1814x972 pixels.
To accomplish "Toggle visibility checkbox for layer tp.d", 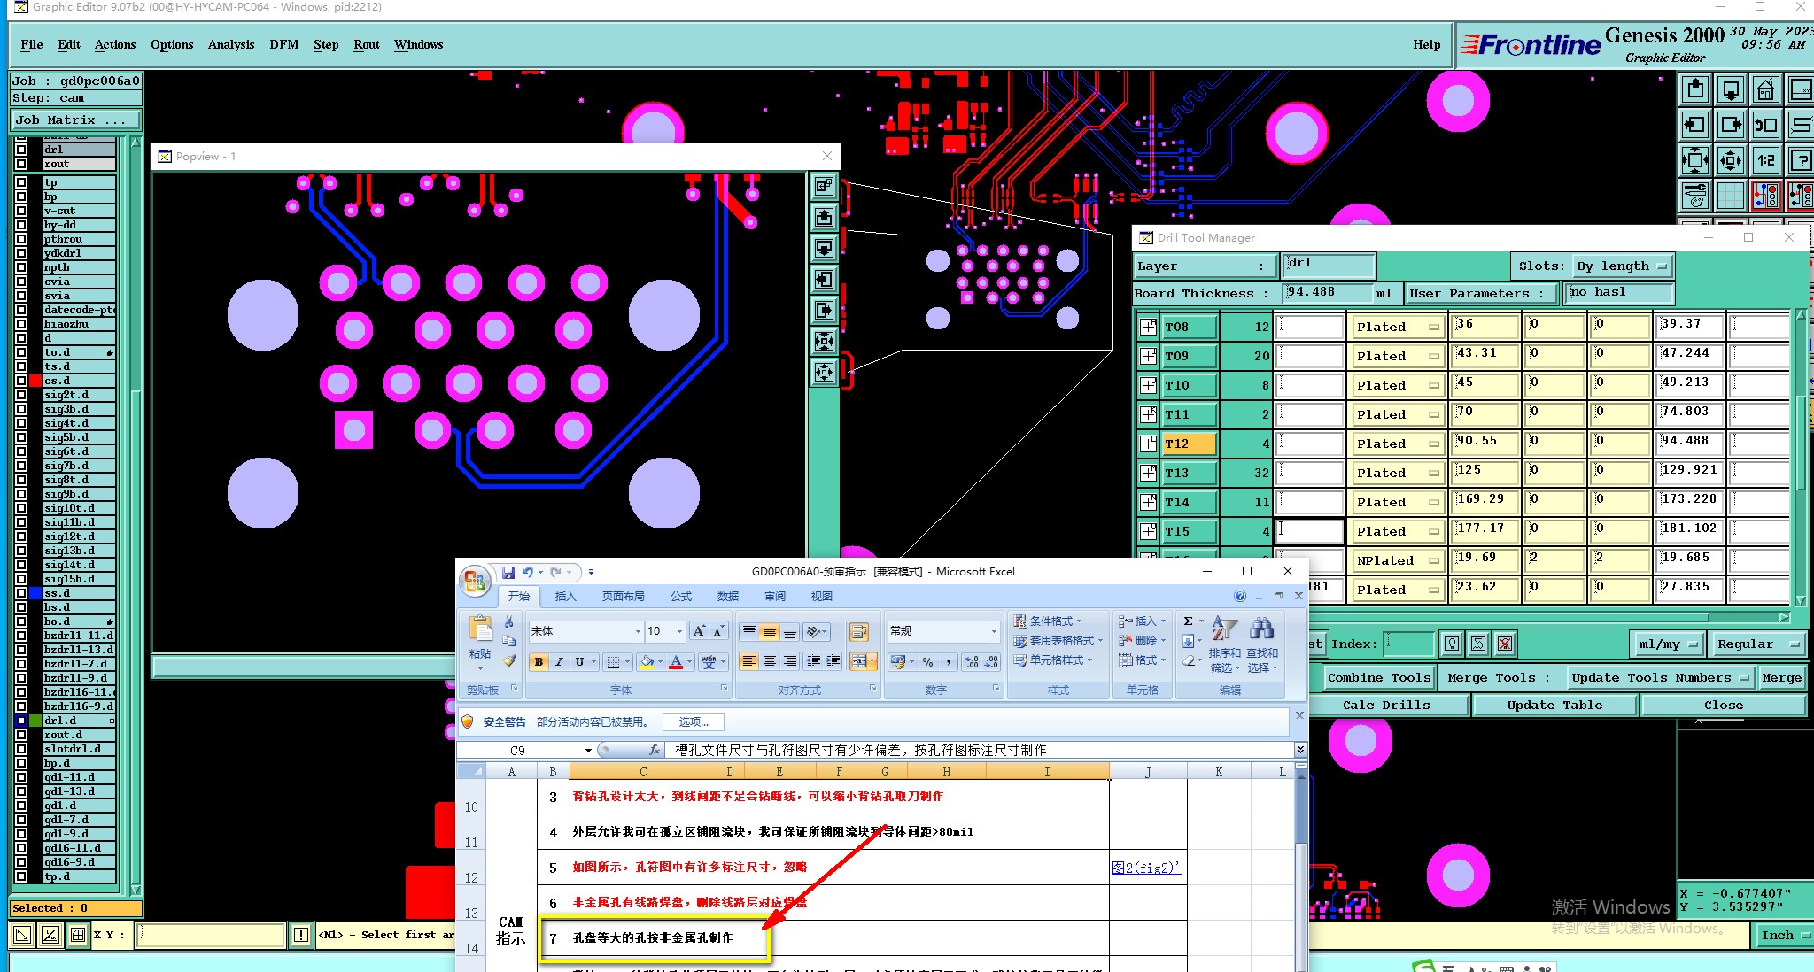I will (21, 876).
